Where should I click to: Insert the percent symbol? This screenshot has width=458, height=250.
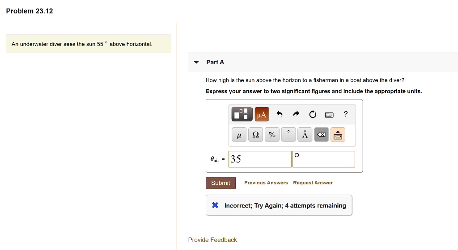[272, 135]
